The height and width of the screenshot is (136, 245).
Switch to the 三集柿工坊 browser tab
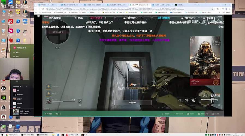click(185, 5)
